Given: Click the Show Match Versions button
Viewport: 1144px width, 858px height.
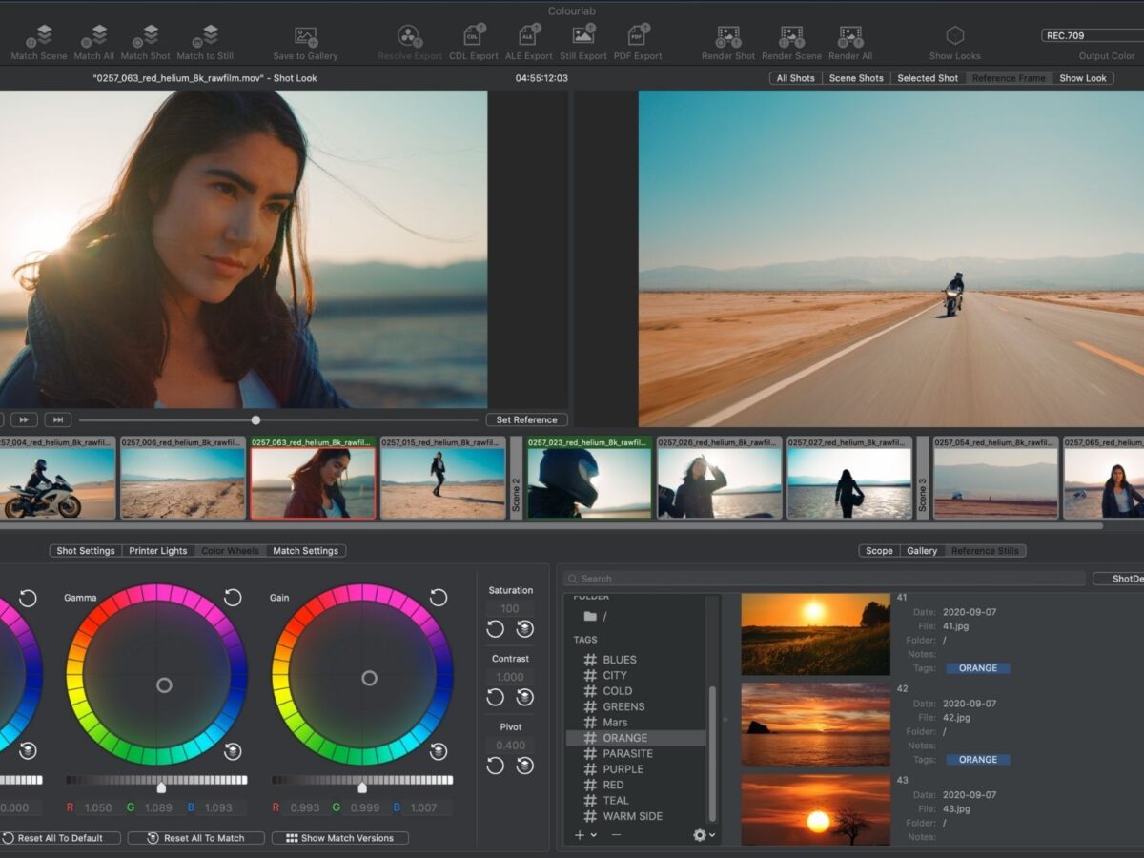Looking at the screenshot, I should tap(339, 838).
